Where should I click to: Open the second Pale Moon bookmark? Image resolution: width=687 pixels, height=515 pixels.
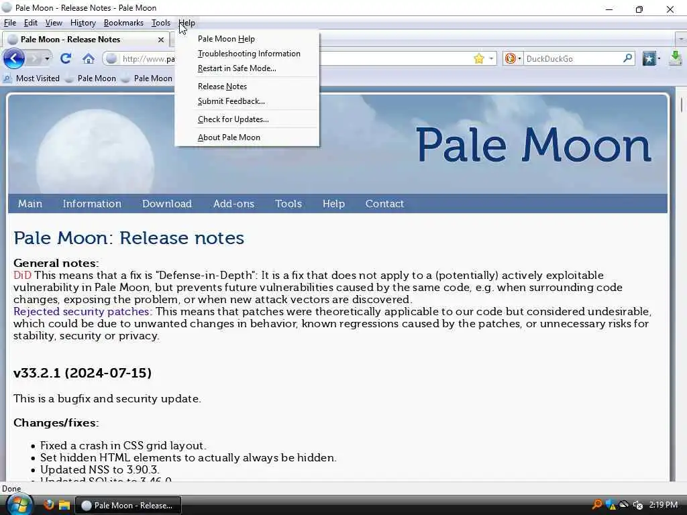point(147,78)
